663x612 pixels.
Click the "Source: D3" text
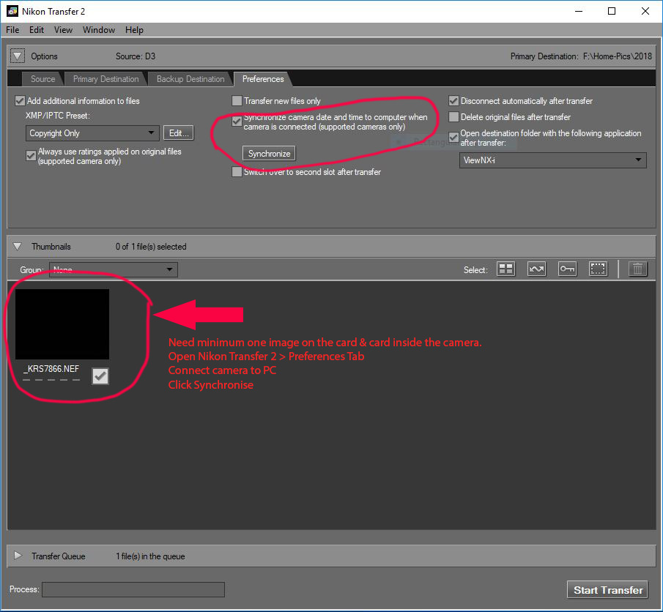pos(136,56)
